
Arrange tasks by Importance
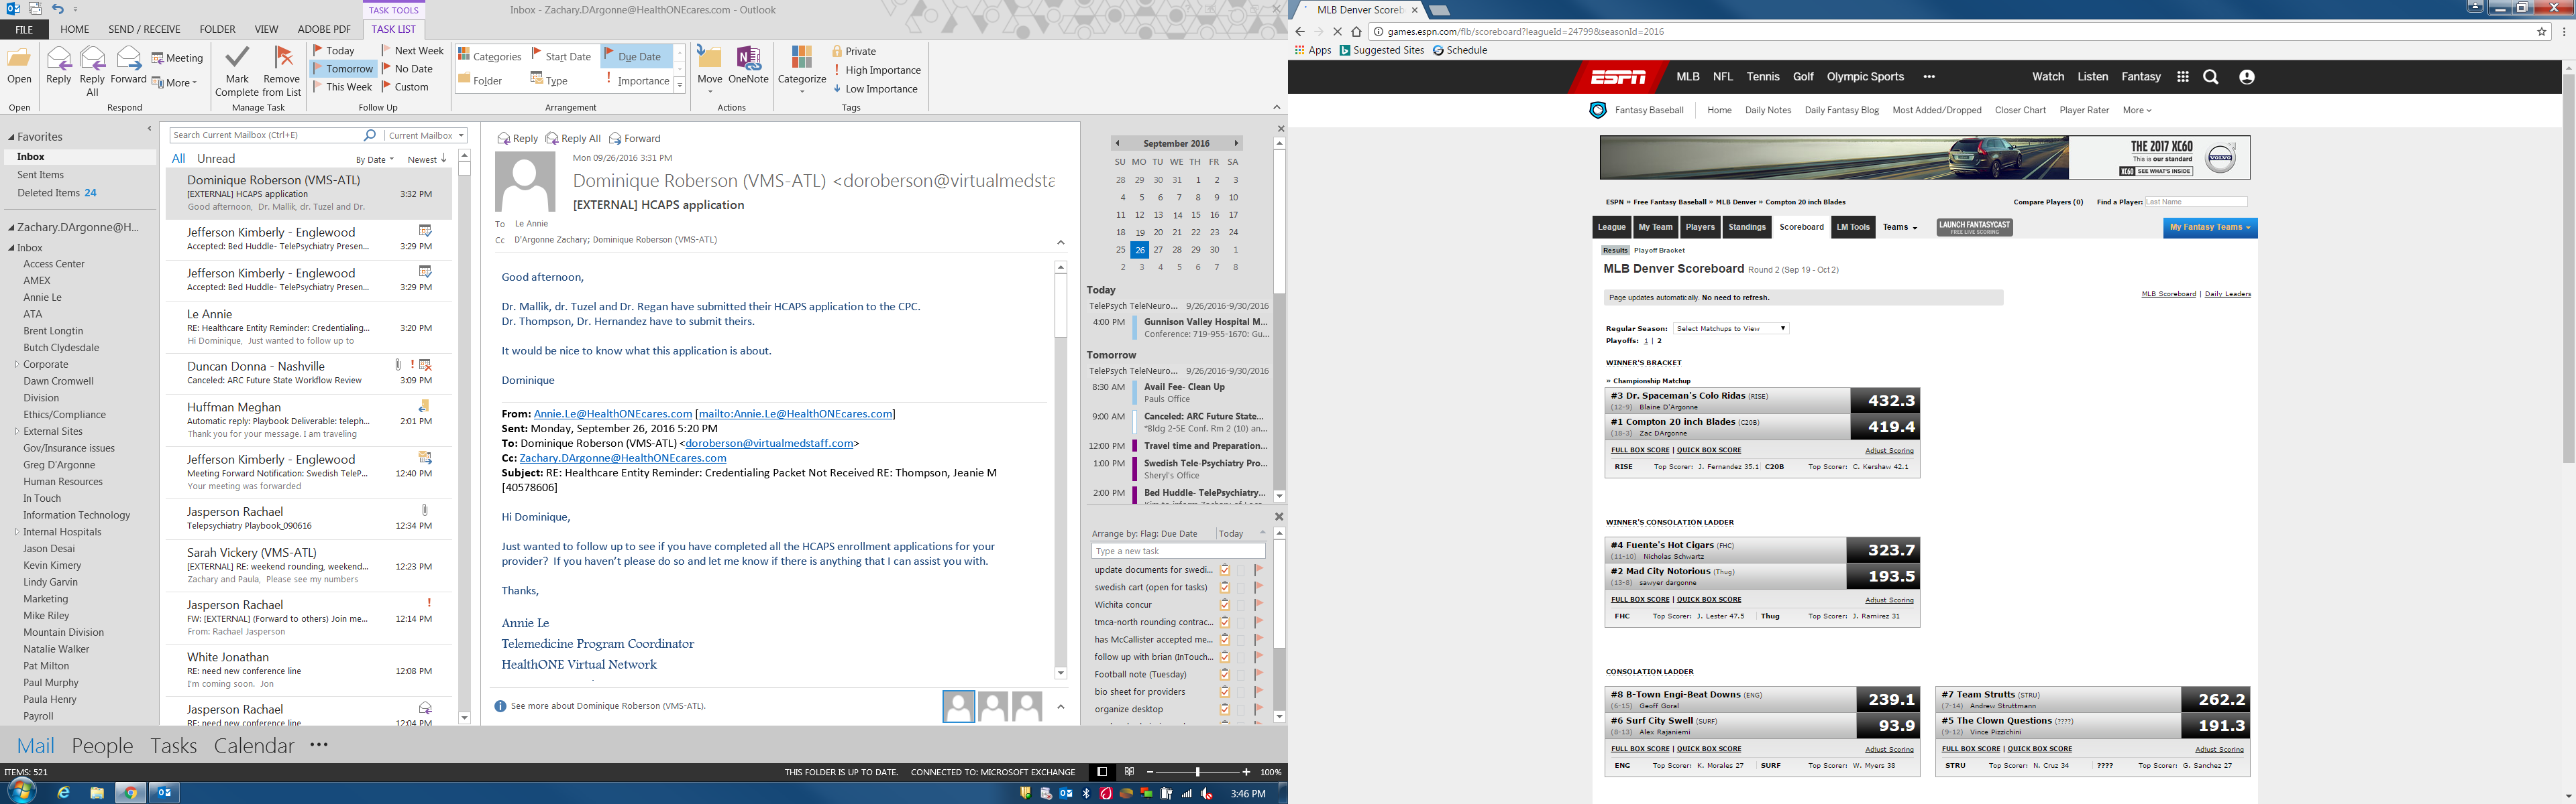(637, 80)
